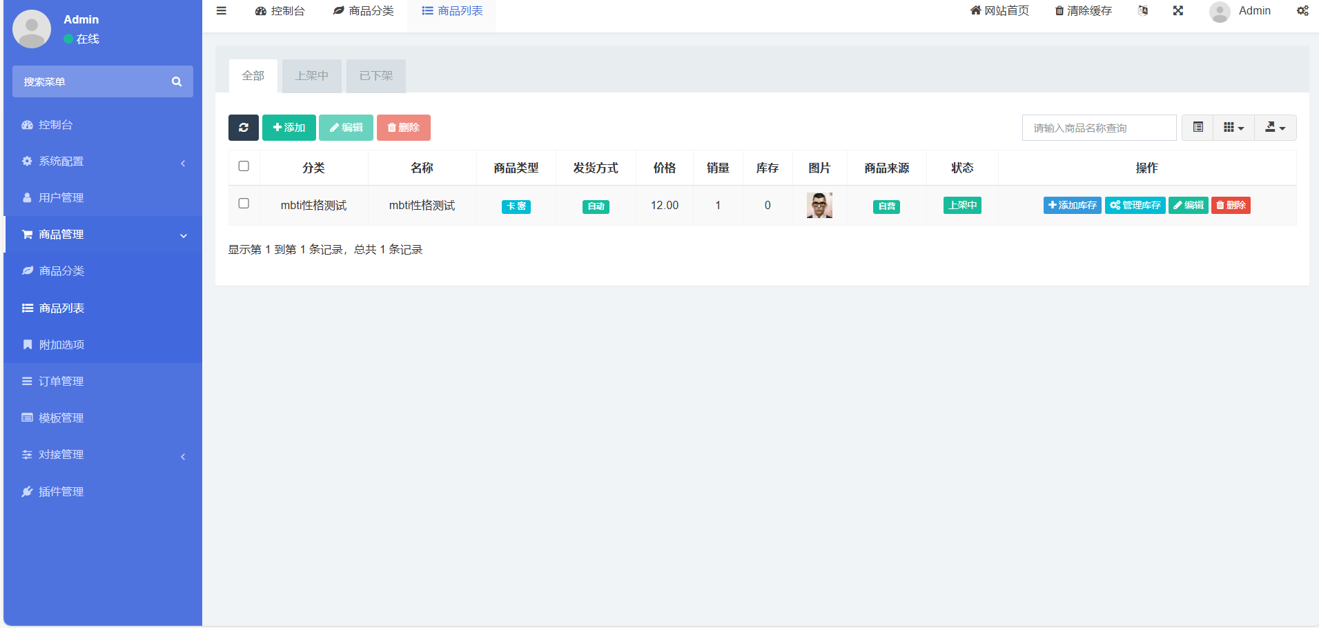
Task: Tick the checkbox for mbti性格测试 row
Action: (x=244, y=204)
